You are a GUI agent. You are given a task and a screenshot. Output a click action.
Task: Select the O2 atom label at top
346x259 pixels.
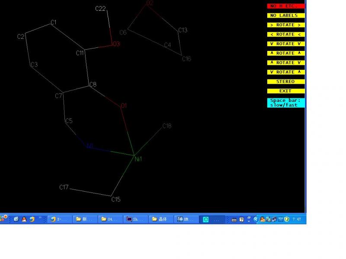(x=150, y=3)
